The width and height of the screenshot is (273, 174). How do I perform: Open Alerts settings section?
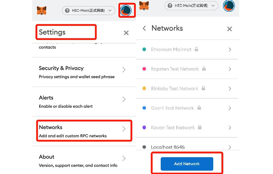coord(84,101)
